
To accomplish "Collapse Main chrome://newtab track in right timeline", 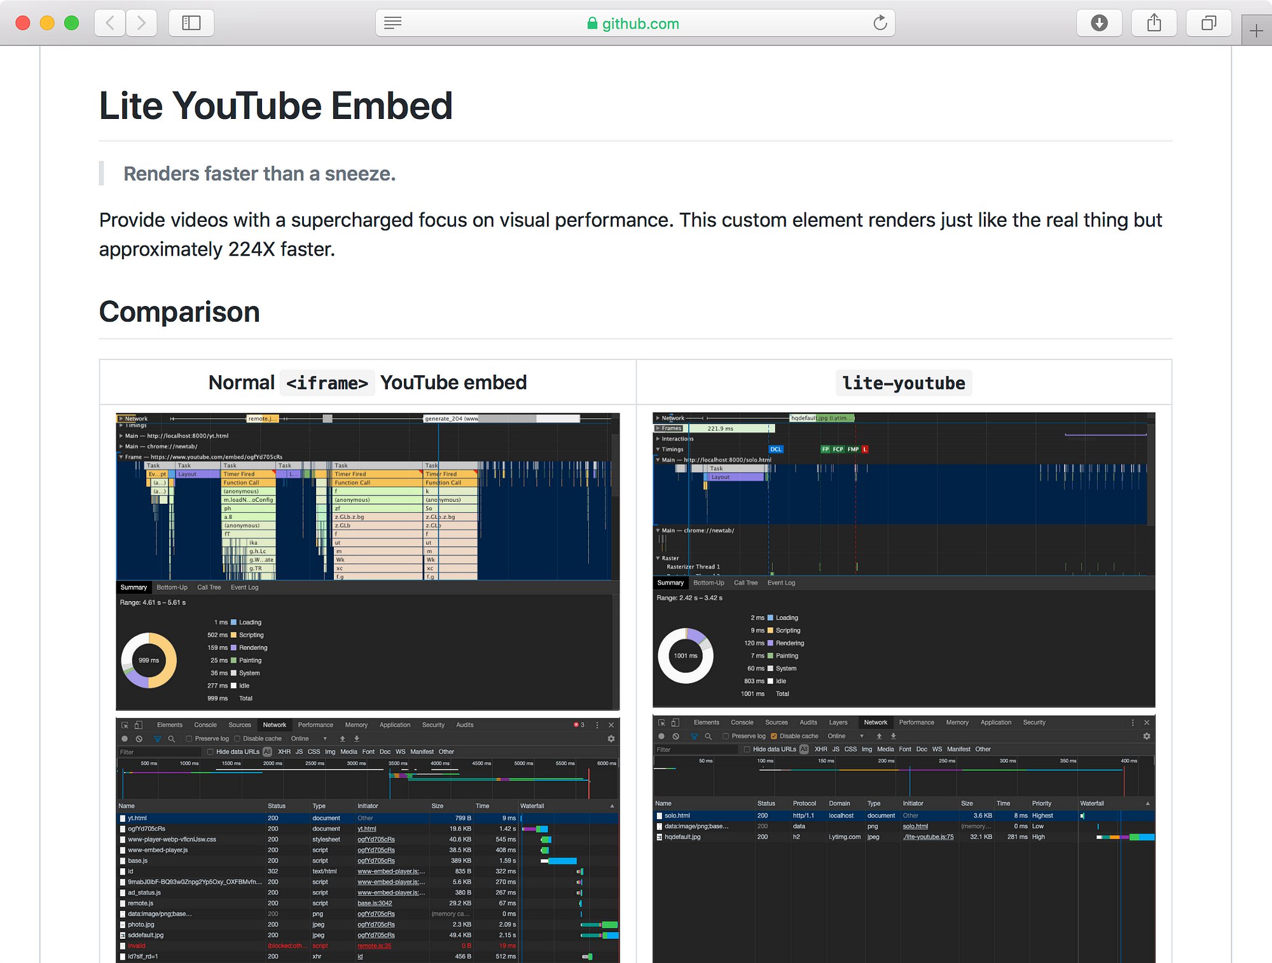I will 658,530.
